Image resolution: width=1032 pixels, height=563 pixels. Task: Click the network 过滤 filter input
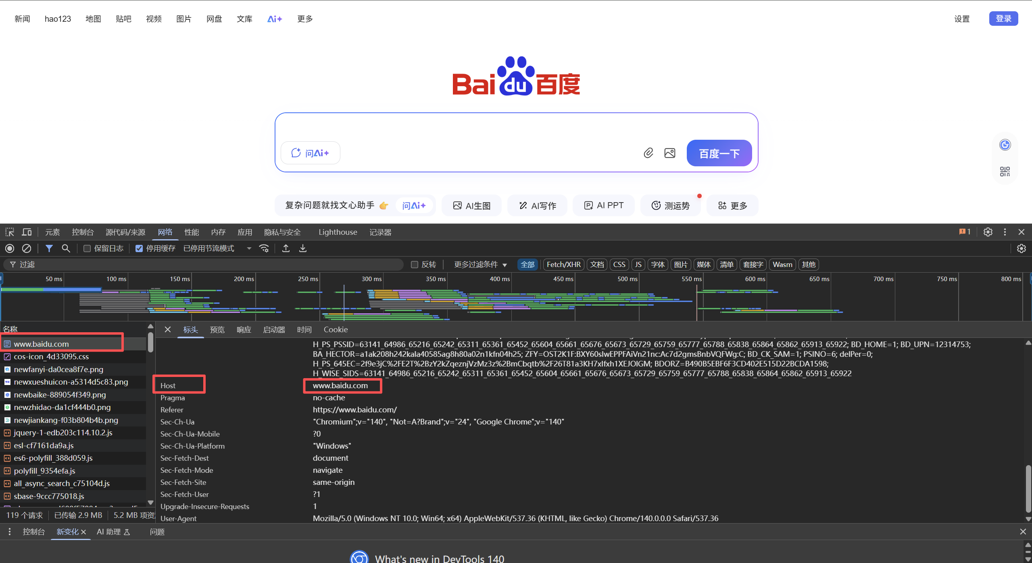204,265
